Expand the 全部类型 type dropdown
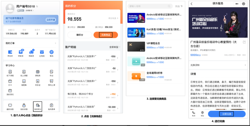 115,47
